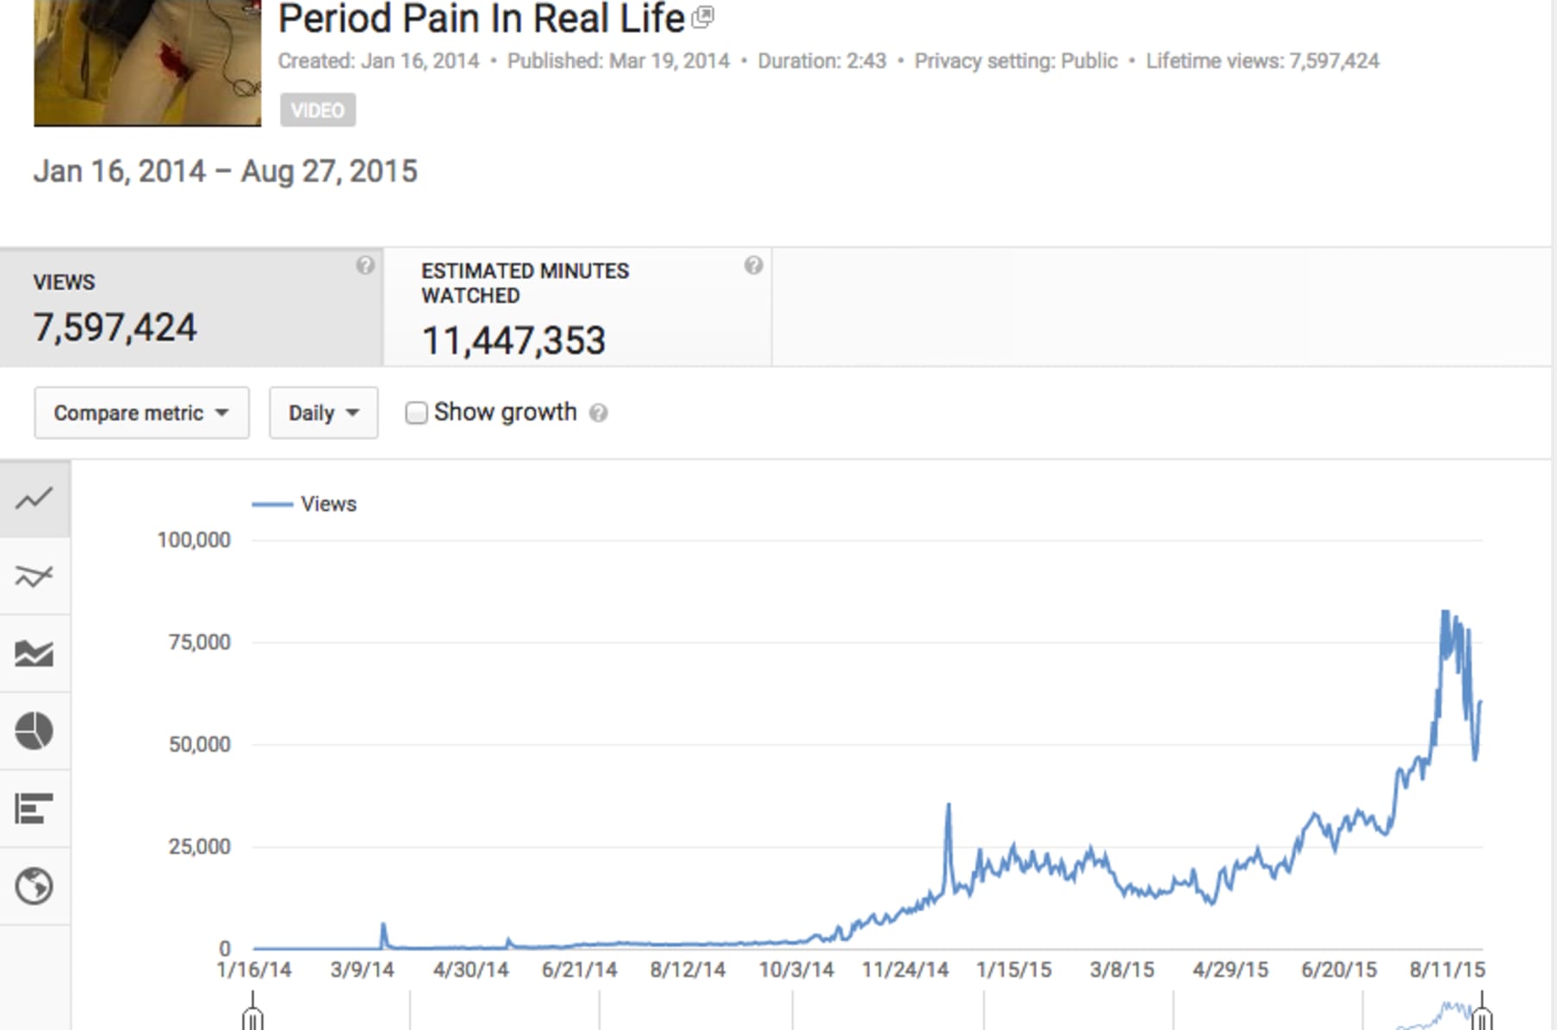Screen dimensions: 1557x1030
Task: Click help icon for Estimated Minutes Watched
Action: click(754, 265)
